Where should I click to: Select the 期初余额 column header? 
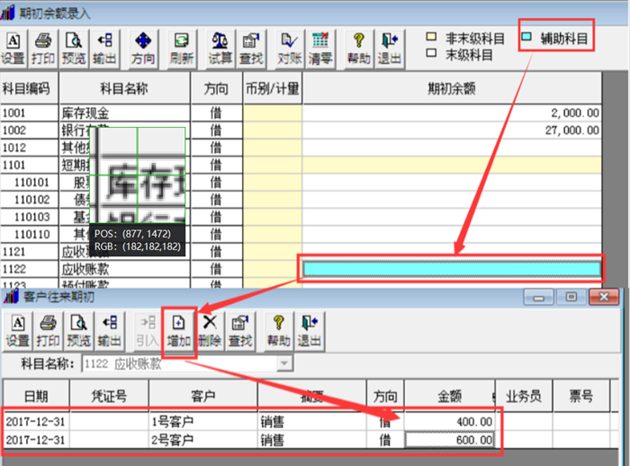(x=452, y=88)
